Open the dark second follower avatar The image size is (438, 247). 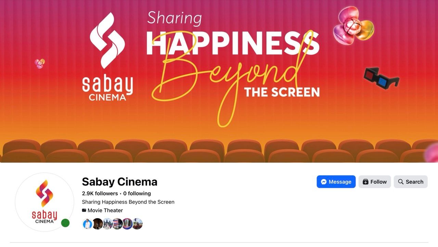pyautogui.click(x=98, y=224)
